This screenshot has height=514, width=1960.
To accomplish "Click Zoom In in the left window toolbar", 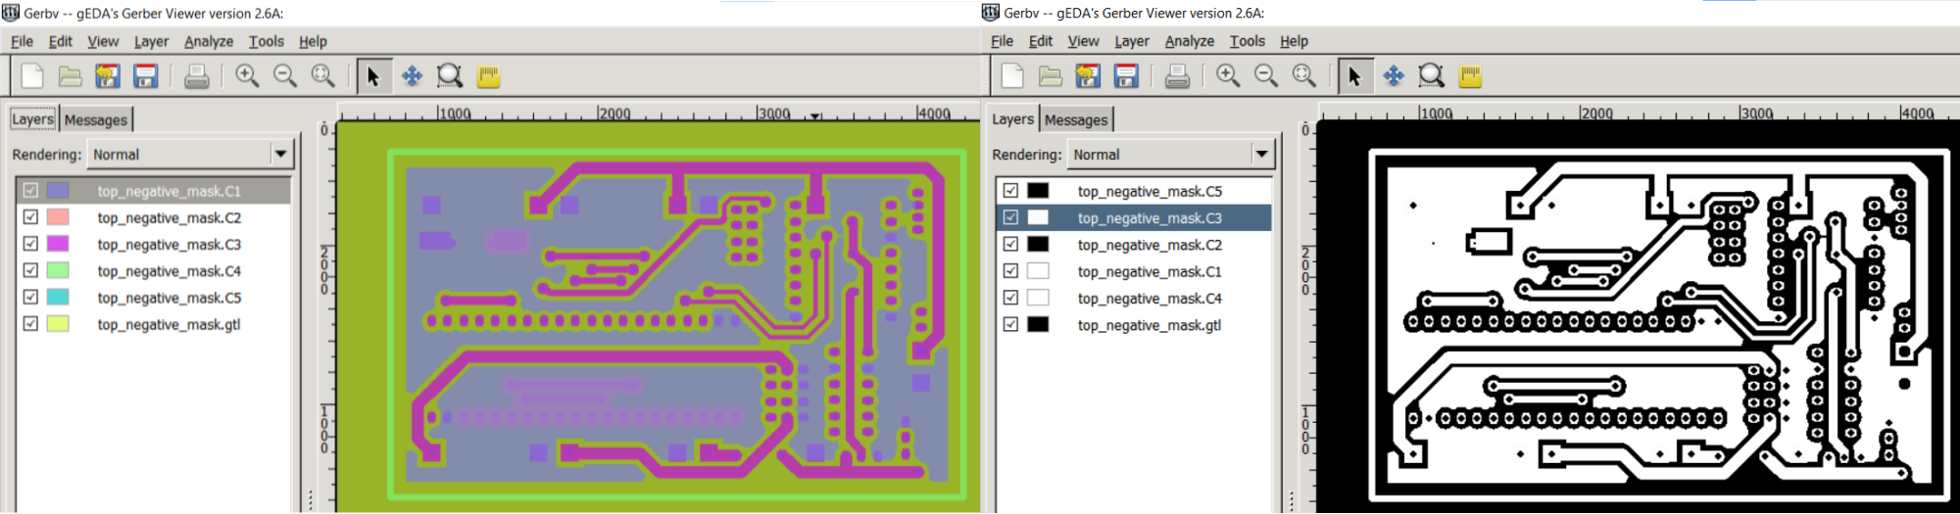I will (247, 76).
